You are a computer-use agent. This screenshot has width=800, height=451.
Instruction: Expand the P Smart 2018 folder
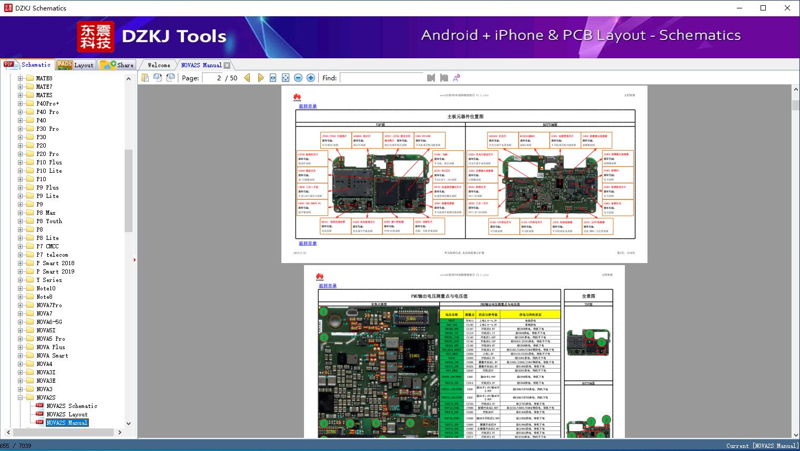click(21, 263)
